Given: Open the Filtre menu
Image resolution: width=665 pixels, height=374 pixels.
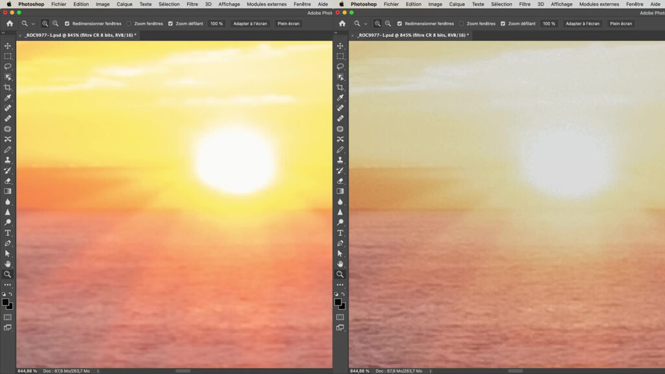Looking at the screenshot, I should click(x=192, y=4).
